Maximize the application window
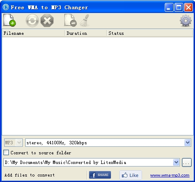Screen dimensions: 195x182 pyautogui.click(x=179, y=7)
